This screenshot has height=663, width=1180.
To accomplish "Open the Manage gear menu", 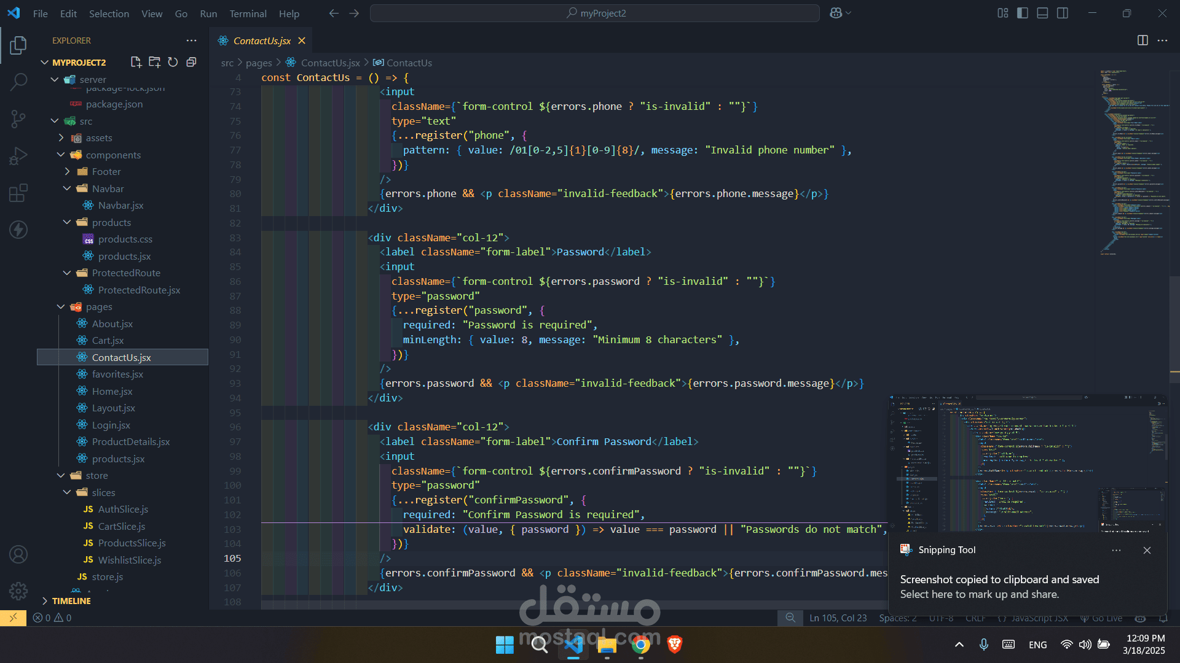I will [18, 591].
